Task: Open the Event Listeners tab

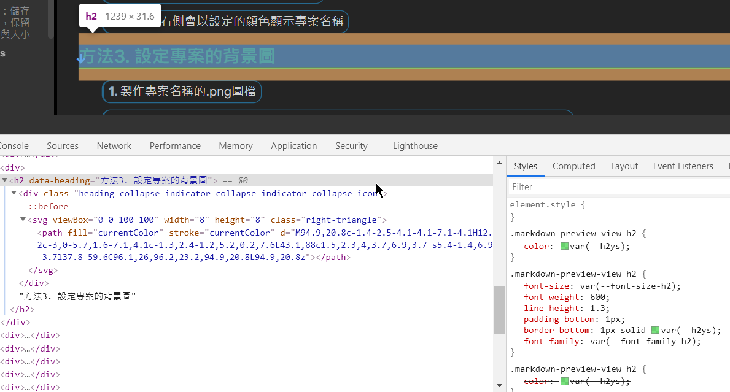Action: (x=683, y=166)
